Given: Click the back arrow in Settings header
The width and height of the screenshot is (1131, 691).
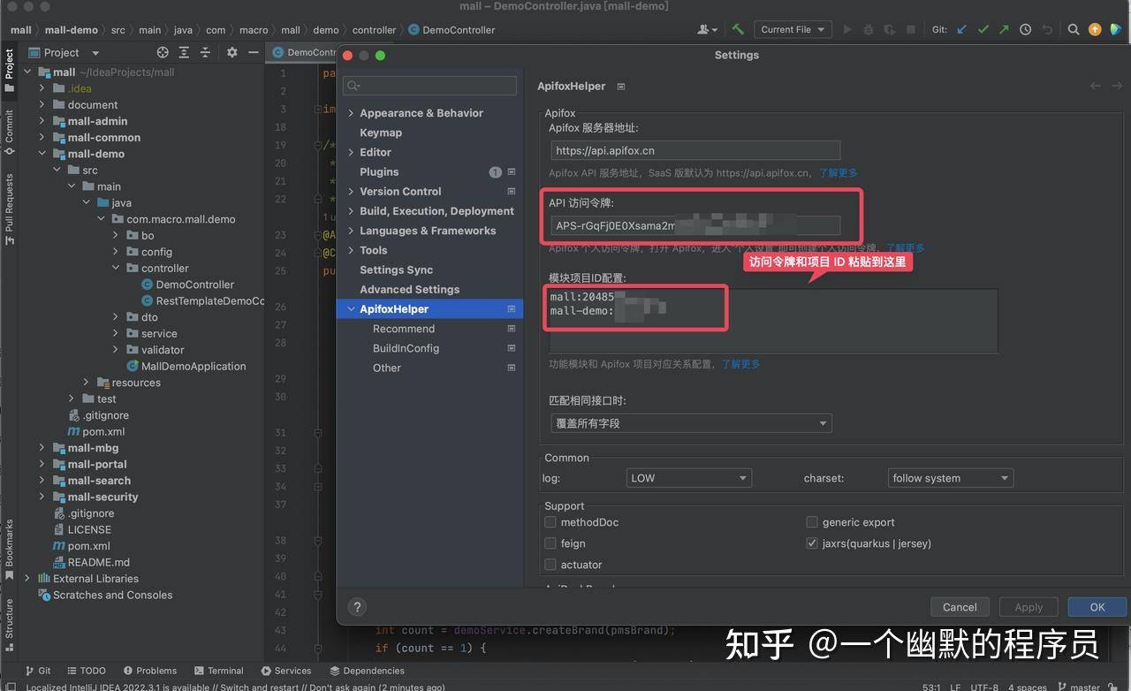Looking at the screenshot, I should (x=1096, y=86).
